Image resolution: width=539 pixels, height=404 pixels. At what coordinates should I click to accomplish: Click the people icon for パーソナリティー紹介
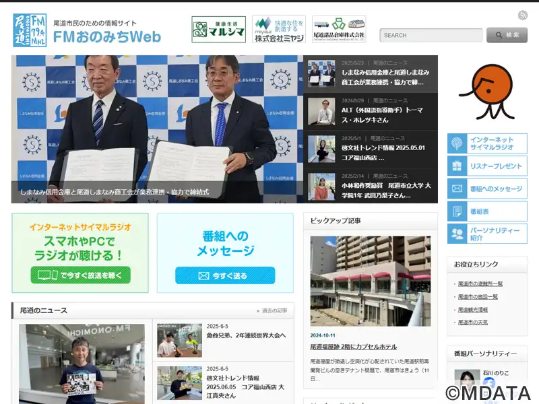pyautogui.click(x=457, y=234)
